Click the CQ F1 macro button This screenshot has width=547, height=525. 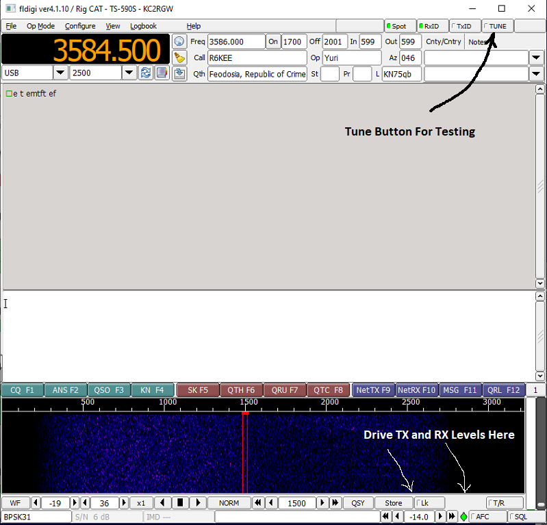click(23, 390)
